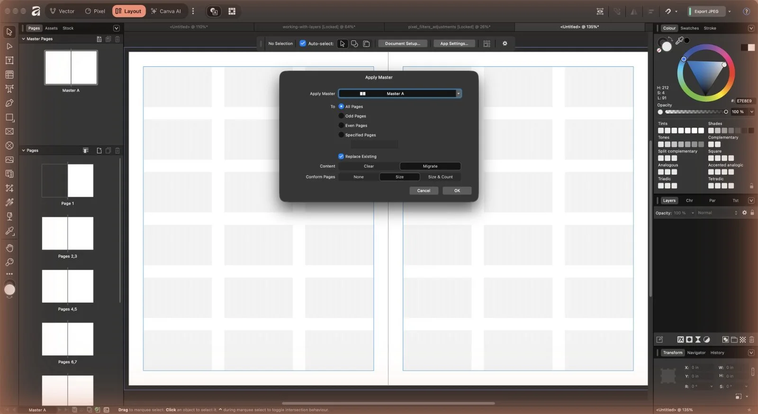Click OK in Apply Master dialog
The width and height of the screenshot is (758, 414).
[457, 191]
